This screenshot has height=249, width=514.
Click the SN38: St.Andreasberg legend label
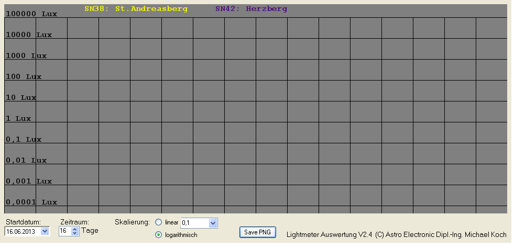click(136, 9)
